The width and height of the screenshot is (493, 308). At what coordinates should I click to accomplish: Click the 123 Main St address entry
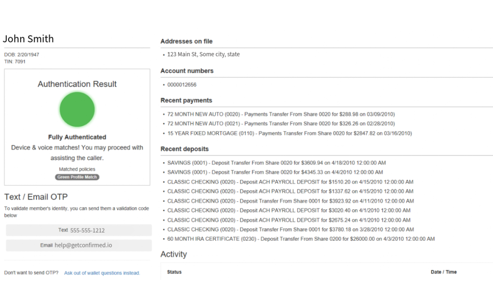(x=202, y=54)
